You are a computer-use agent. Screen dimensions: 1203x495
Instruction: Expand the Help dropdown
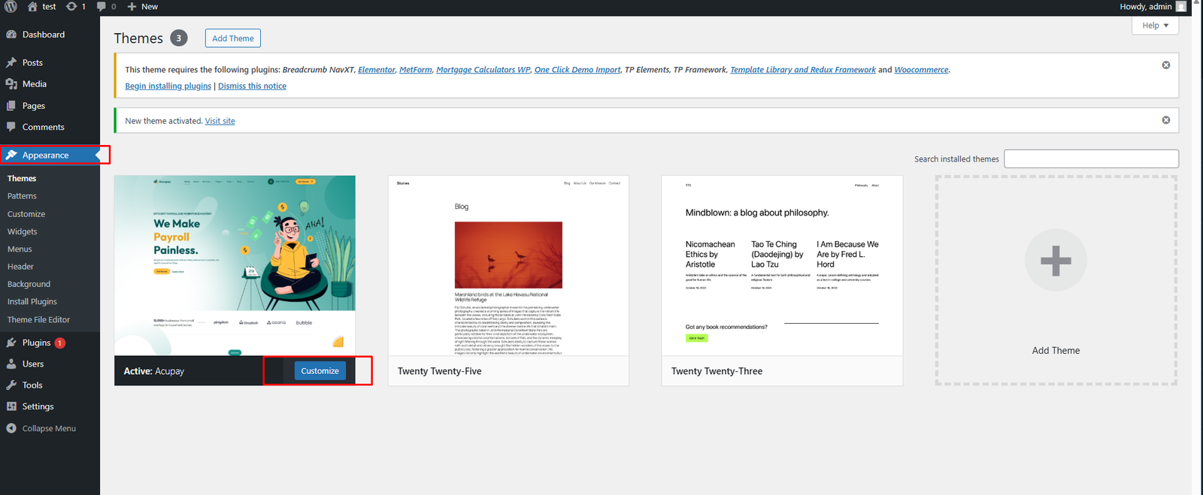(1155, 26)
